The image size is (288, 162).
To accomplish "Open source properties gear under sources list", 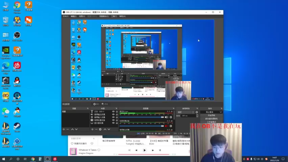I will point(100,129).
